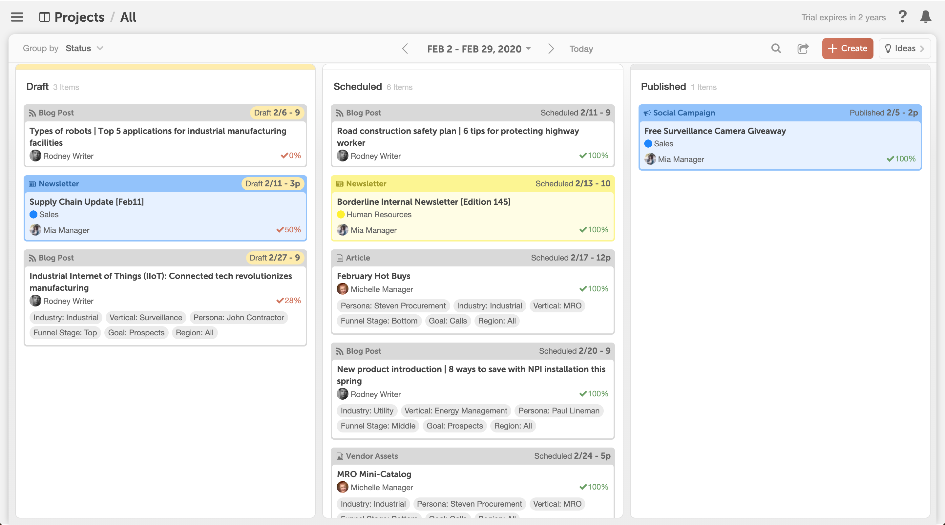
Task: Click the Published column header
Action: coord(663,87)
